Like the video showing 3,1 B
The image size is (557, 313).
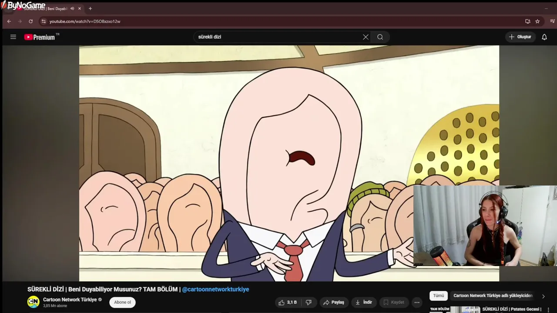(288, 303)
